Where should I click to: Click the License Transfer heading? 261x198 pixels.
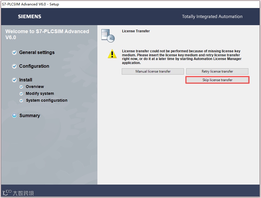136,31
